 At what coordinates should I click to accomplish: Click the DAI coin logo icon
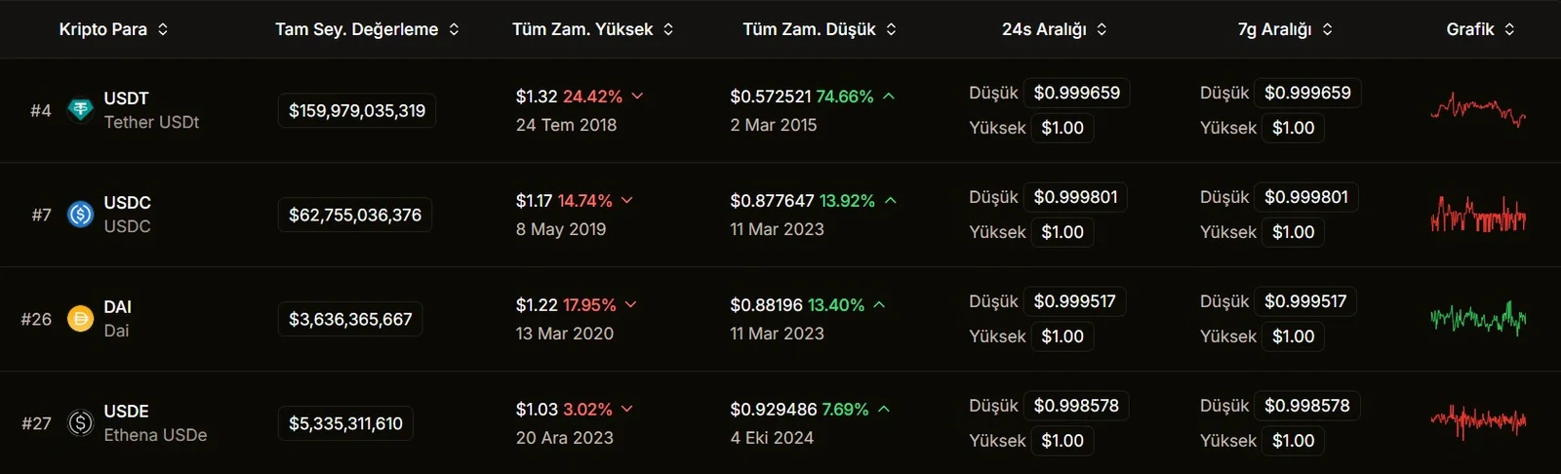tap(80, 319)
